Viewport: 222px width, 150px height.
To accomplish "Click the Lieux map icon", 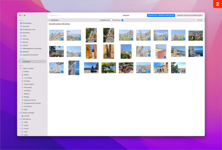I will pos(21,36).
